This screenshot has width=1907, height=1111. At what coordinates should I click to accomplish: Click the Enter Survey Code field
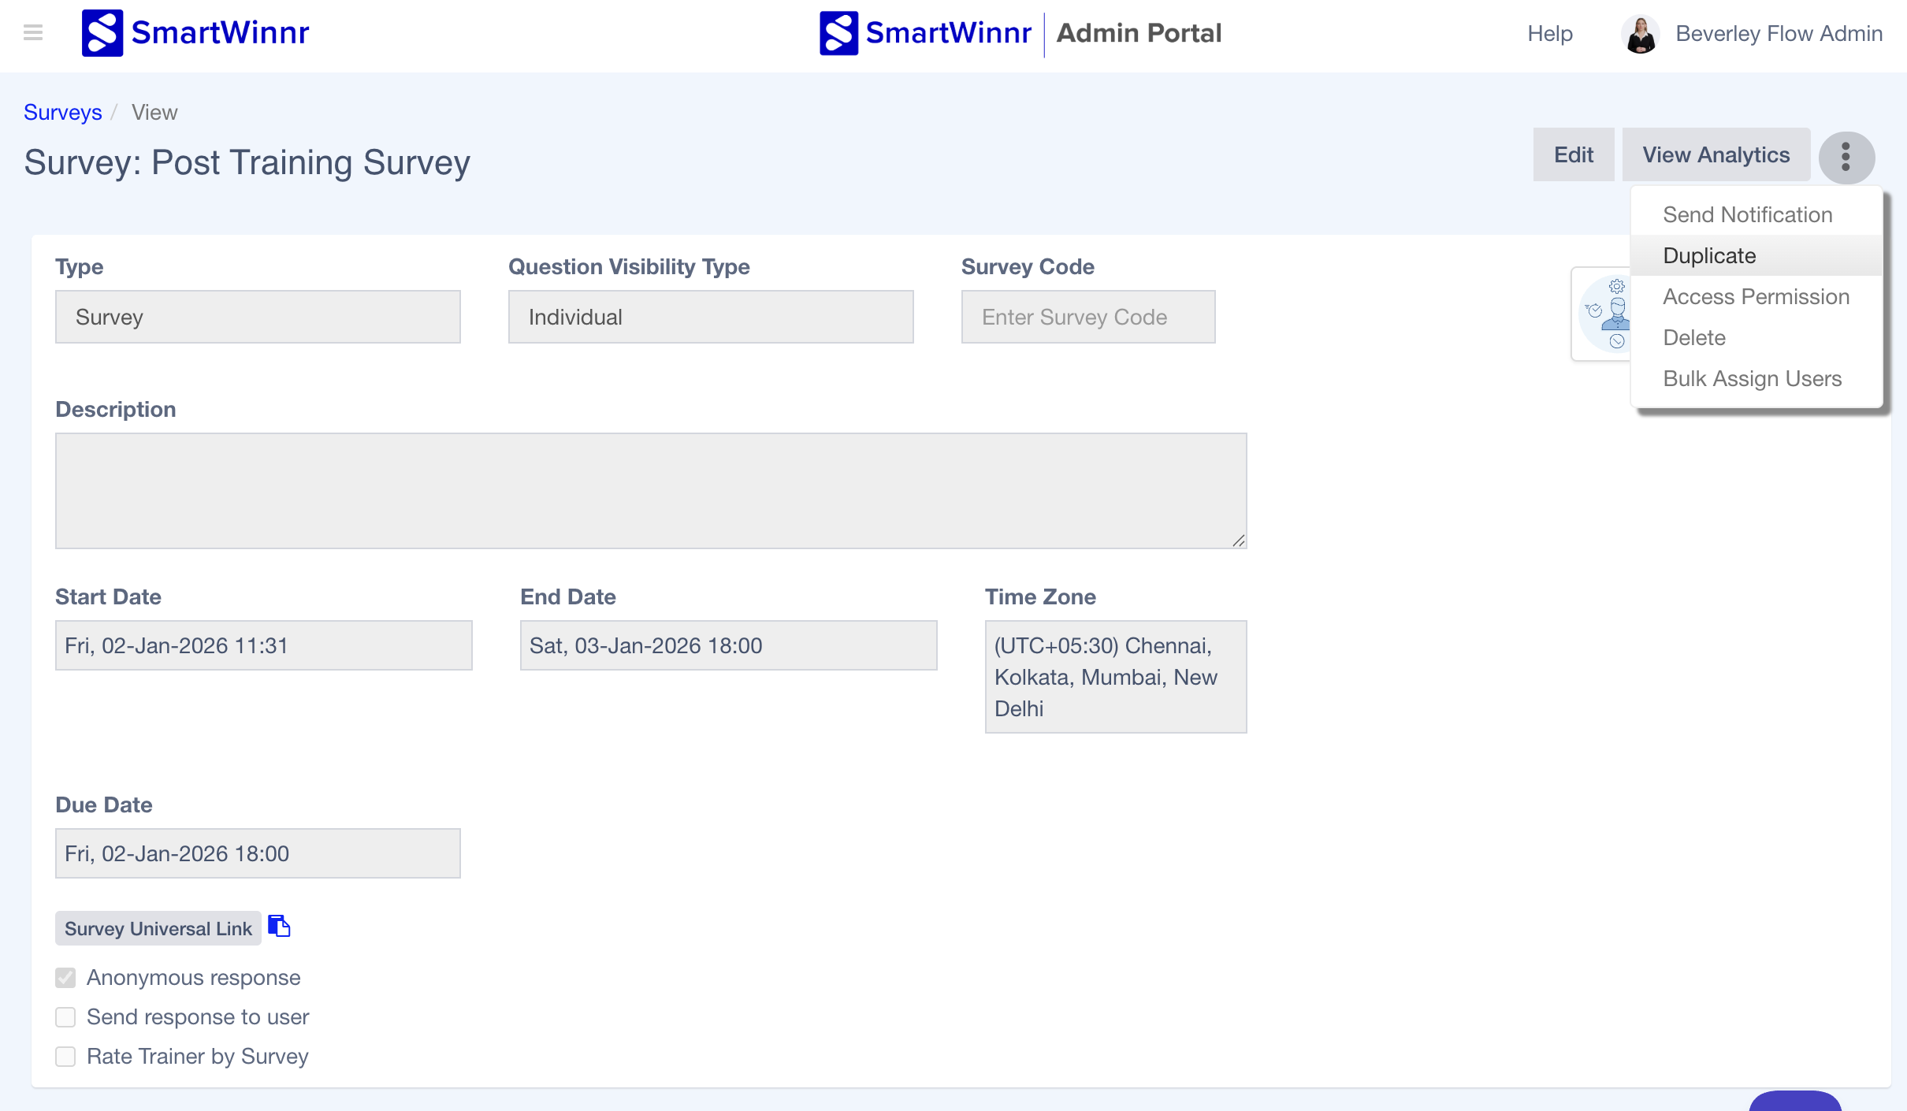point(1087,317)
